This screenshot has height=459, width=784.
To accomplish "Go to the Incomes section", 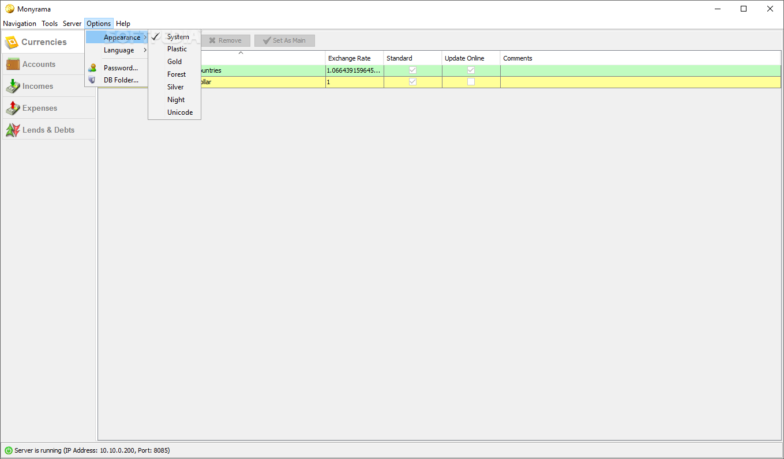I will (x=48, y=86).
